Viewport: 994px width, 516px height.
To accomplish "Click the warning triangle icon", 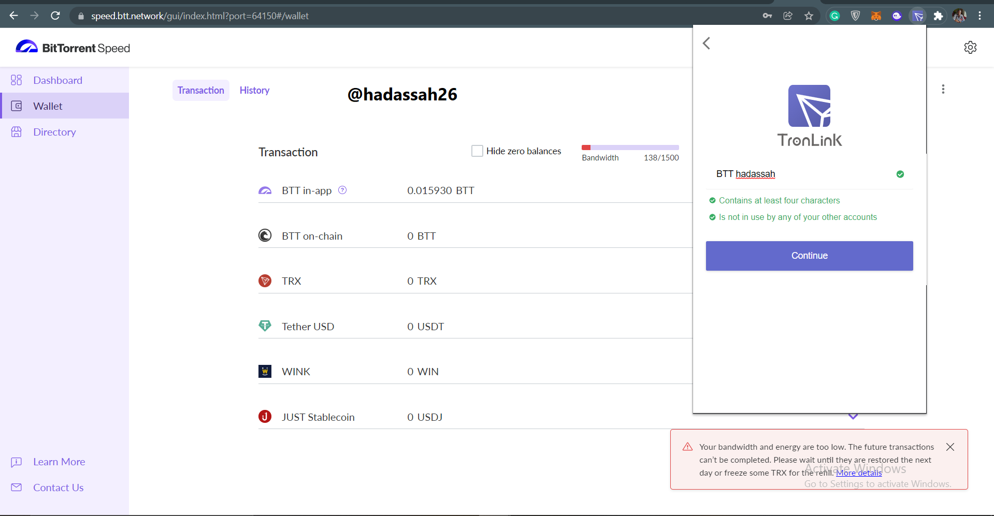I will click(x=687, y=447).
